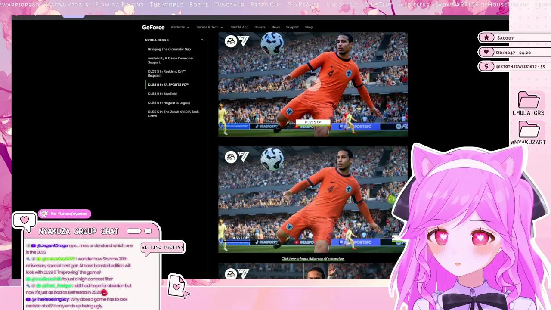The width and height of the screenshot is (551, 310).
Task: Jump to Availability & Game Developer Support
Action: [x=170, y=60]
